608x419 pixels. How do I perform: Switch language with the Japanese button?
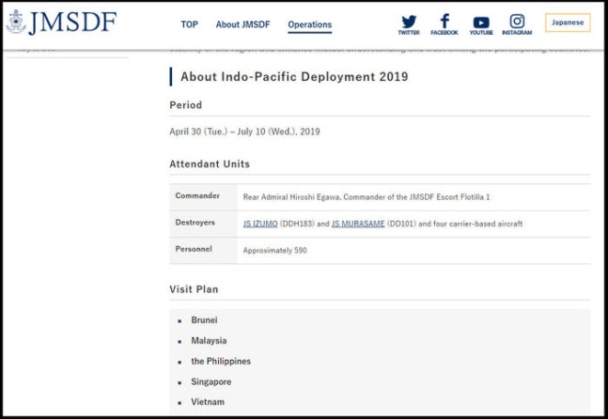(567, 23)
